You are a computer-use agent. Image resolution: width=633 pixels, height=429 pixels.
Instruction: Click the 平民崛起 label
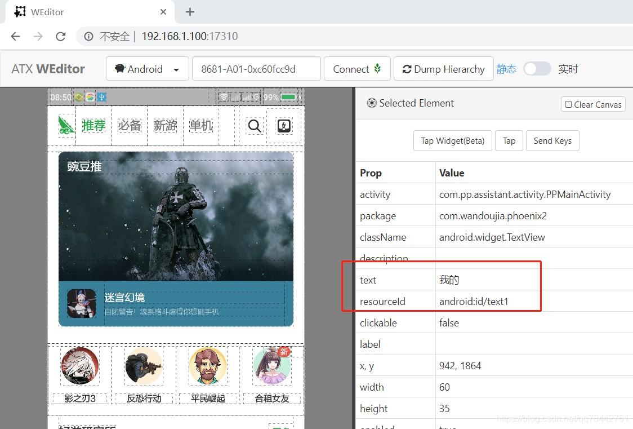(208, 399)
